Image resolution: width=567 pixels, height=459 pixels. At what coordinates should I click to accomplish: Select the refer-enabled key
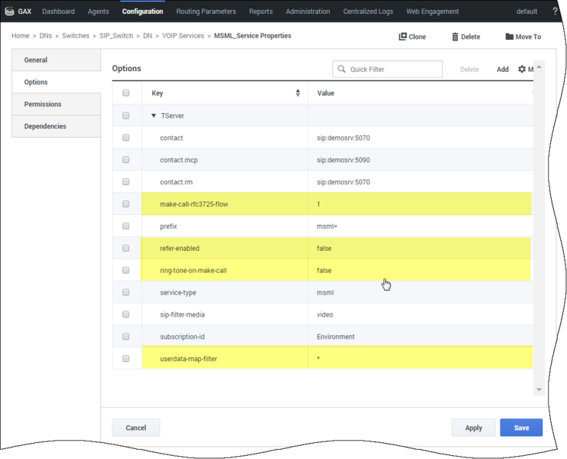pyautogui.click(x=179, y=249)
